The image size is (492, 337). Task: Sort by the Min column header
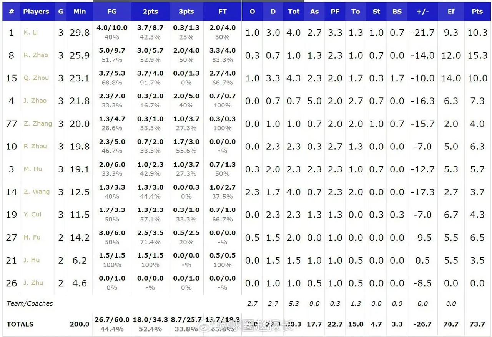tap(80, 12)
